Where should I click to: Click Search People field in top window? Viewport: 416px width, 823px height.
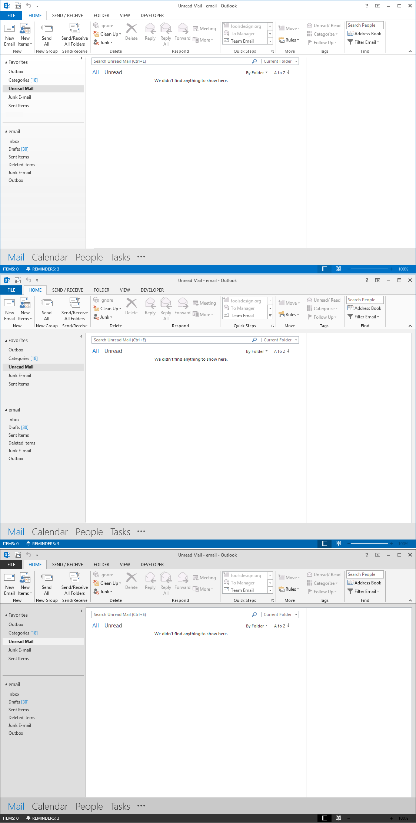tap(365, 25)
